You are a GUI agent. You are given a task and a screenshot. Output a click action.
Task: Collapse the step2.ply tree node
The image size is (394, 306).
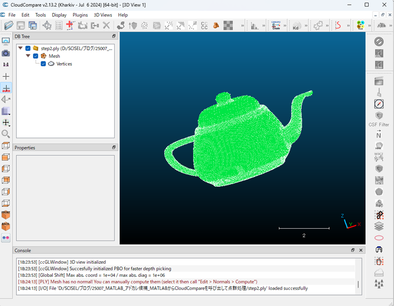pyautogui.click(x=20, y=48)
